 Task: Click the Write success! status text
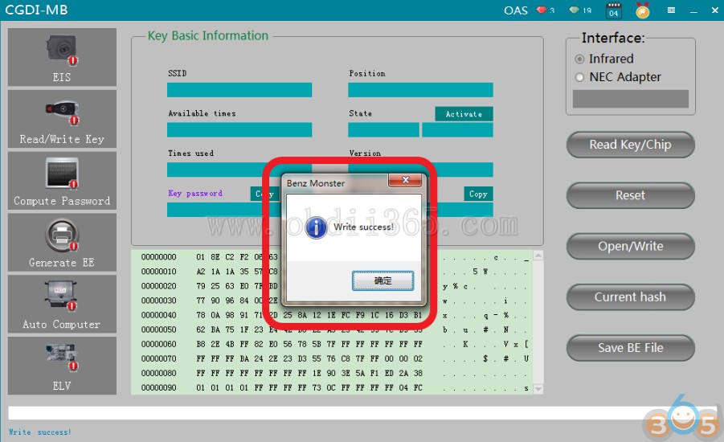(x=39, y=432)
